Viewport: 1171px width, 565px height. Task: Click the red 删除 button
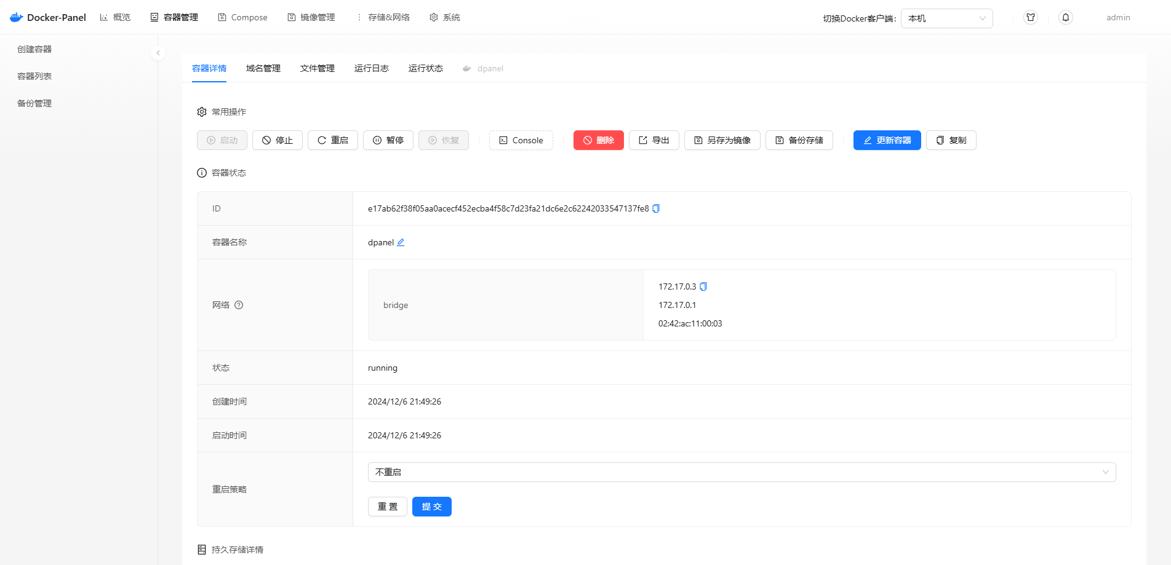(x=598, y=140)
